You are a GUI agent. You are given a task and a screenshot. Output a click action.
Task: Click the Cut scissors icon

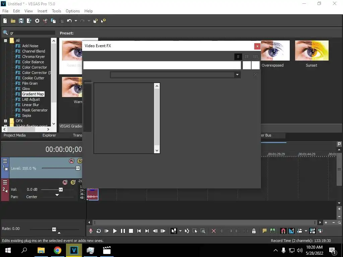point(45,21)
